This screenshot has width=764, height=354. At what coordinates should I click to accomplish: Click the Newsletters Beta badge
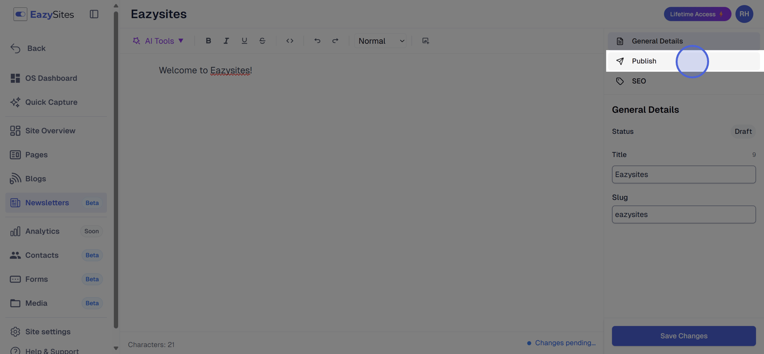click(92, 203)
